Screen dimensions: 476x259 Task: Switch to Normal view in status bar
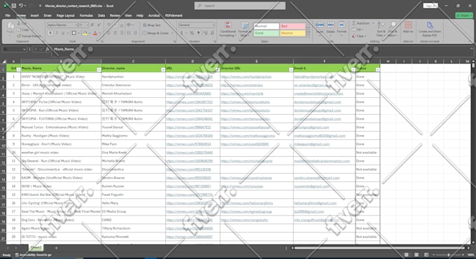point(407,255)
